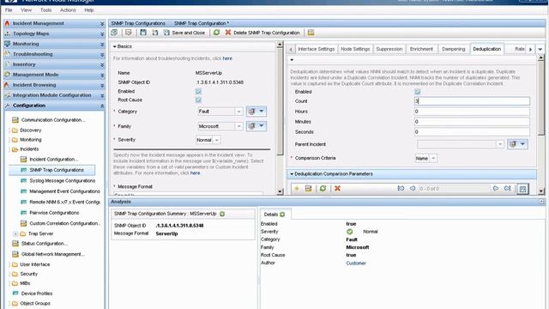Expand the Monitoring workspace
This screenshot has height=309, width=549.
102,44
